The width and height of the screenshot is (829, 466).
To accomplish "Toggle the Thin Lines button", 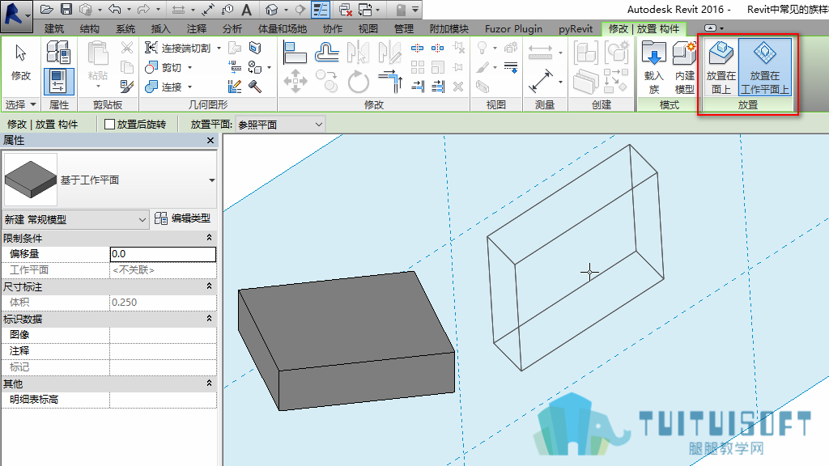I will [321, 10].
